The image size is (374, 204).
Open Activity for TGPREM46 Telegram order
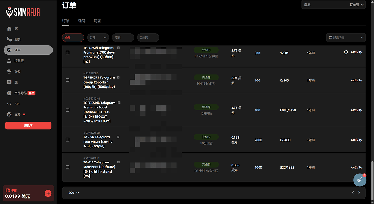[x=356, y=110]
